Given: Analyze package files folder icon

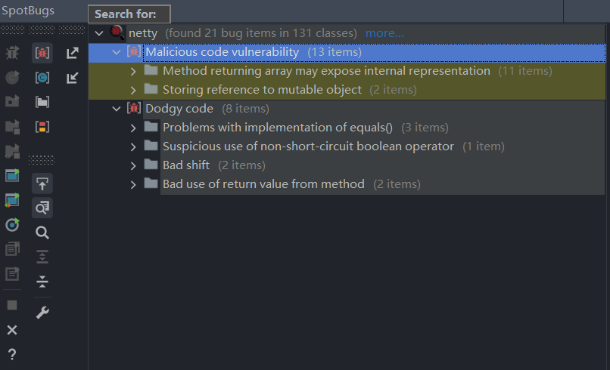Looking at the screenshot, I should [x=12, y=102].
